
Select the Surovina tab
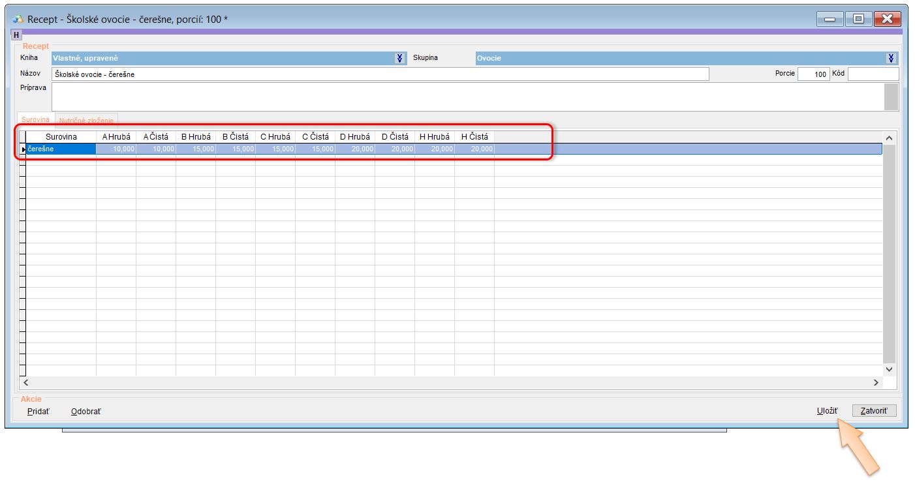pyautogui.click(x=35, y=120)
